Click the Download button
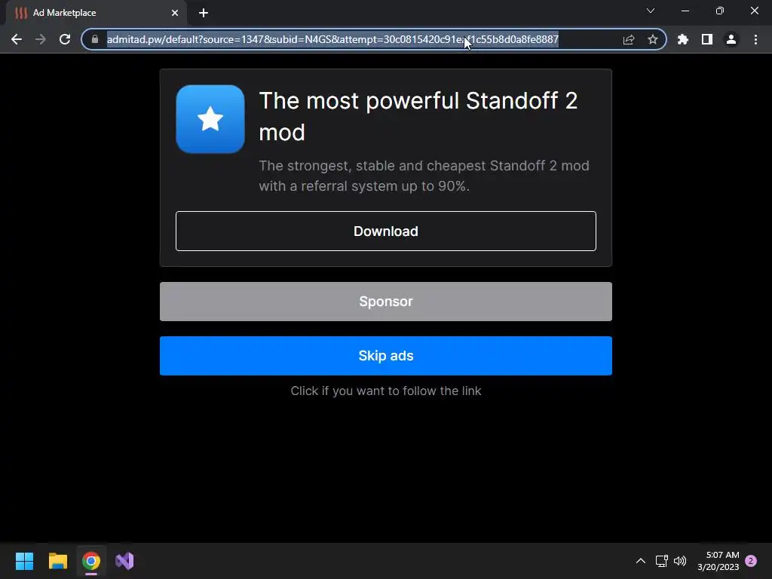772x579 pixels. click(x=386, y=231)
